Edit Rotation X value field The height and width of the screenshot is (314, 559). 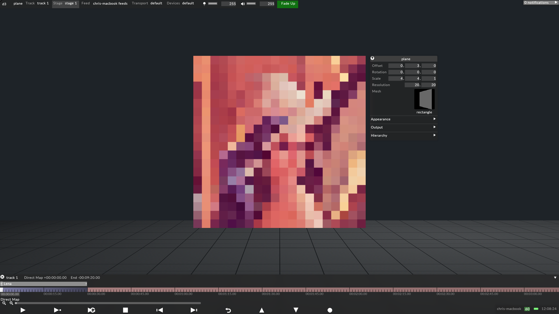click(396, 72)
